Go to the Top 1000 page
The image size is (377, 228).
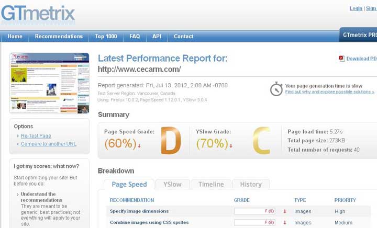[x=106, y=37]
